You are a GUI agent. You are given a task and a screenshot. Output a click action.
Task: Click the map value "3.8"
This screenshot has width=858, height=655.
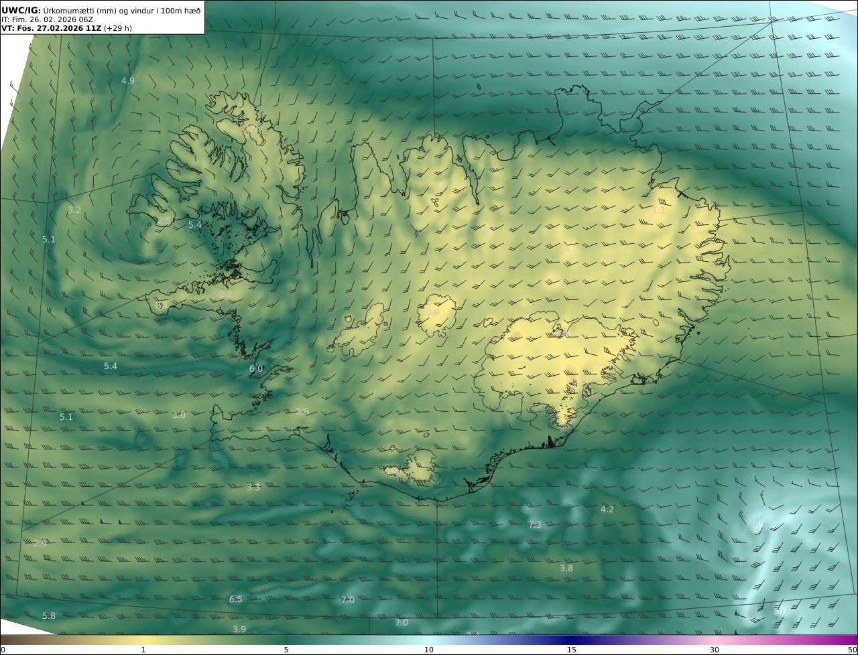click(566, 568)
